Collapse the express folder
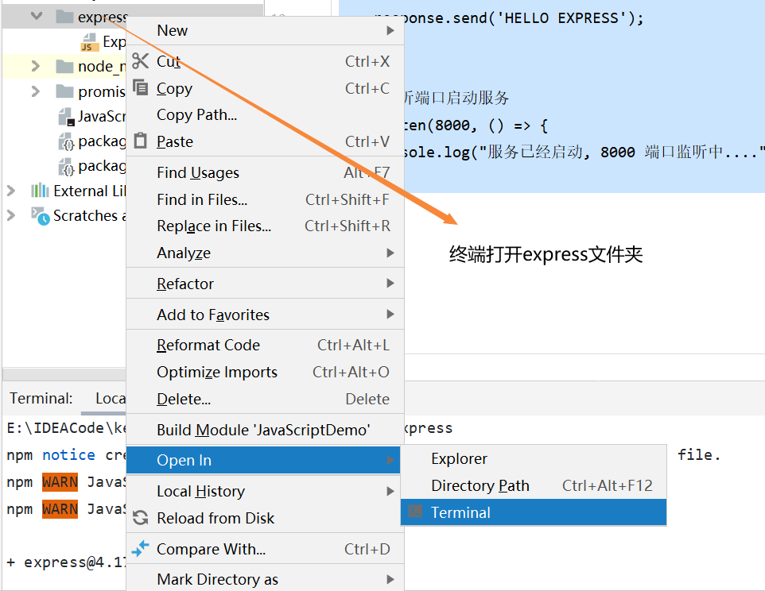The height and width of the screenshot is (591, 765). 36,16
